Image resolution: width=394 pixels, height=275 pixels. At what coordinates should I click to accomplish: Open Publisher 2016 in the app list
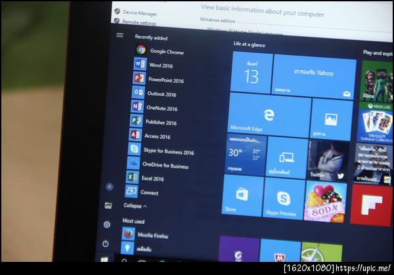154,121
